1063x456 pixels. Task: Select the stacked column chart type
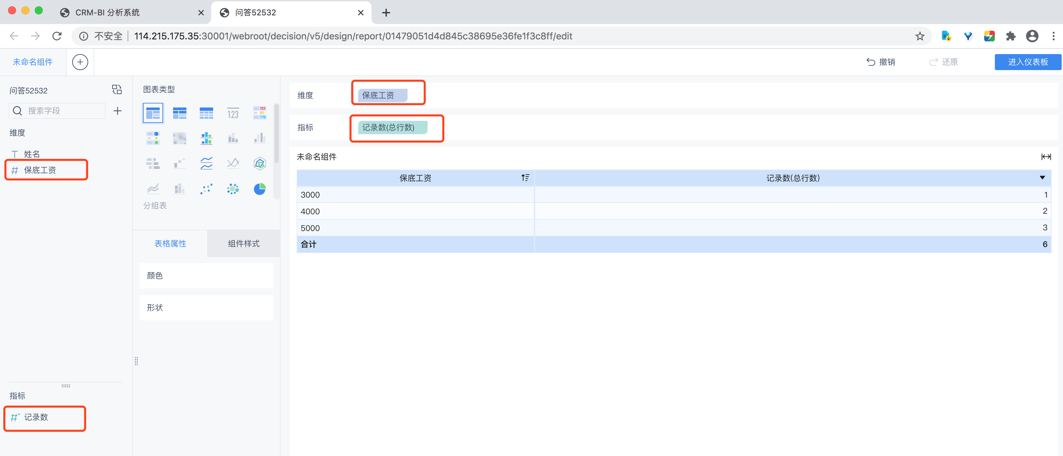click(x=233, y=138)
